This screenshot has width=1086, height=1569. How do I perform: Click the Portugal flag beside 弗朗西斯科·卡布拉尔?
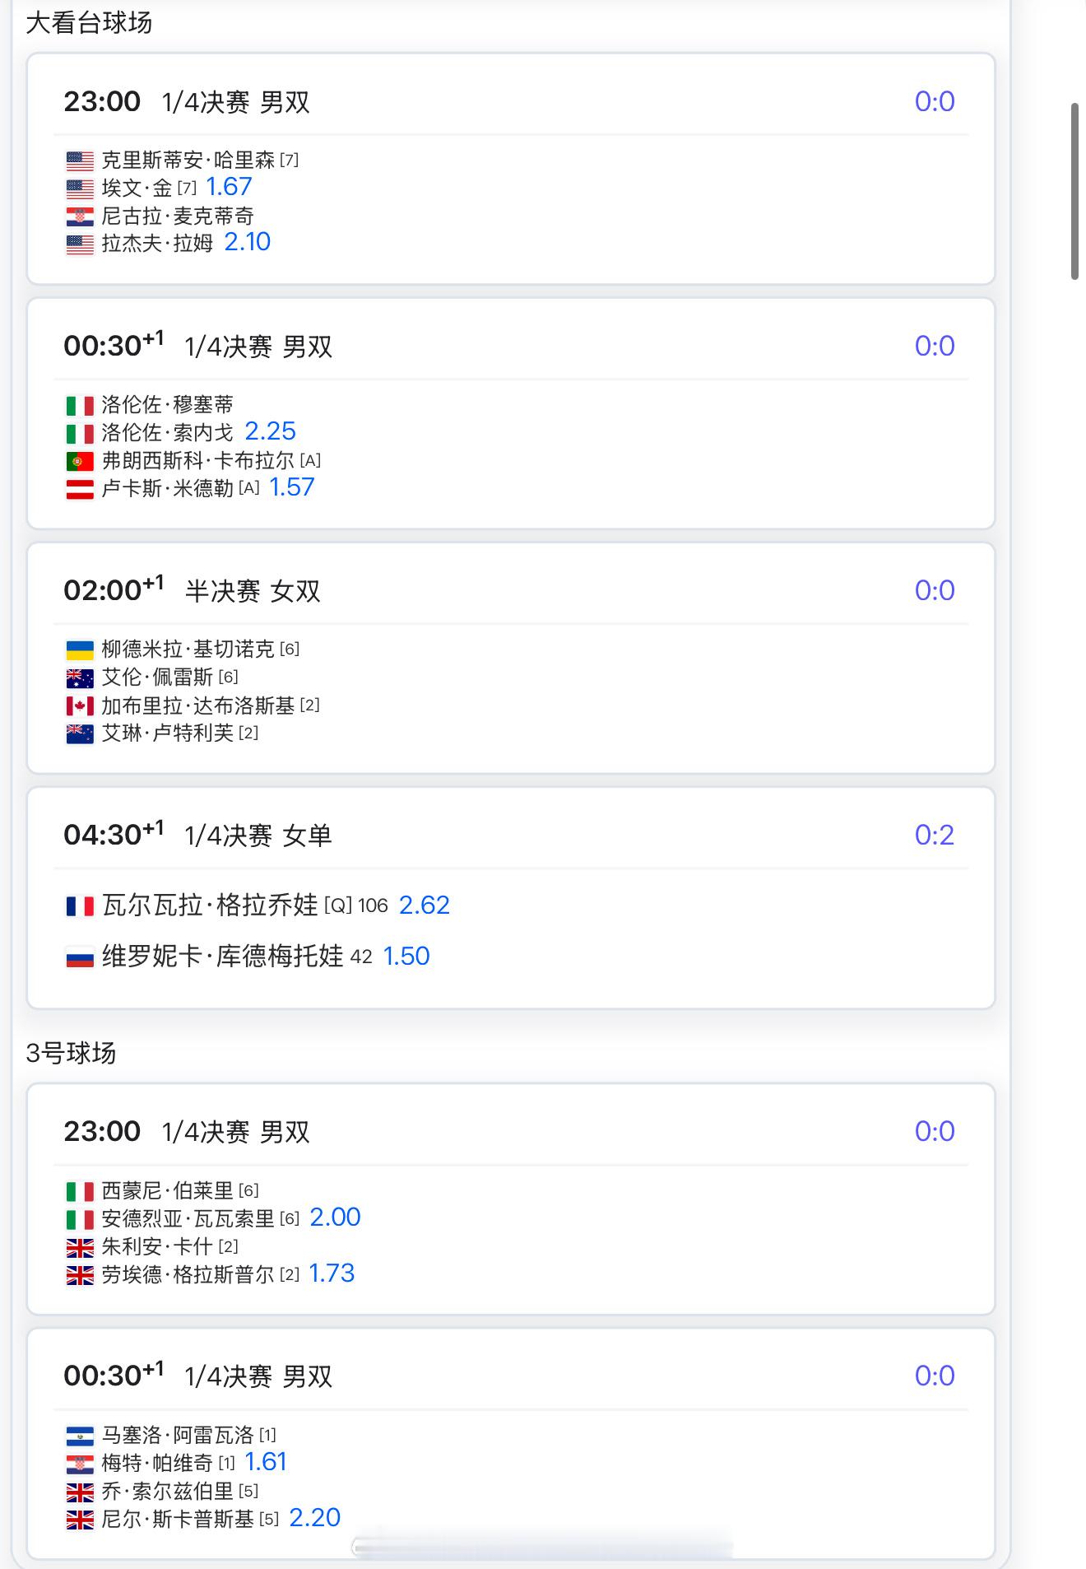(80, 461)
